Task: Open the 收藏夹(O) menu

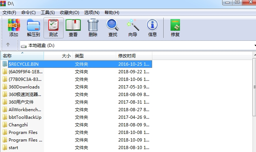Action: click(70, 13)
